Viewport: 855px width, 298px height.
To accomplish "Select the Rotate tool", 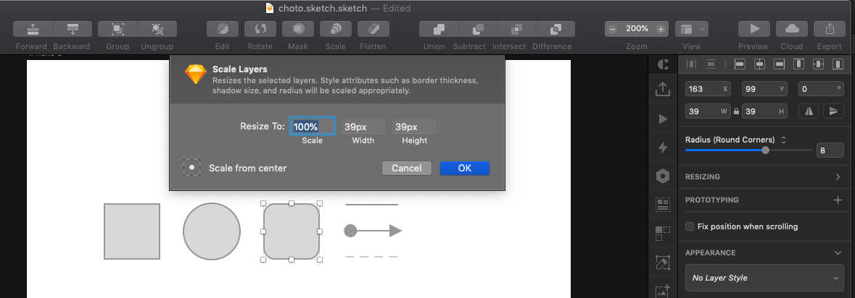I will (260, 29).
